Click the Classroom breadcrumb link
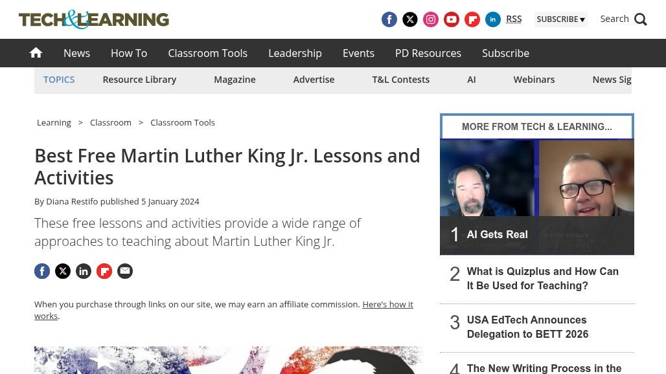666x374 pixels. [111, 122]
